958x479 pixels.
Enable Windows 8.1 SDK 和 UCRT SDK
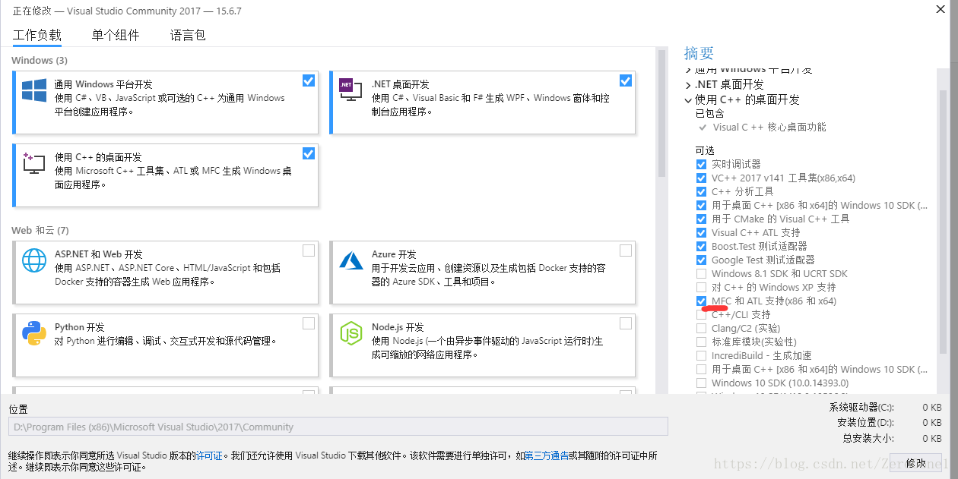(x=701, y=273)
